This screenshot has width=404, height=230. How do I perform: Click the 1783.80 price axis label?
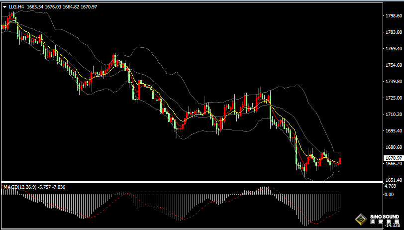393,32
